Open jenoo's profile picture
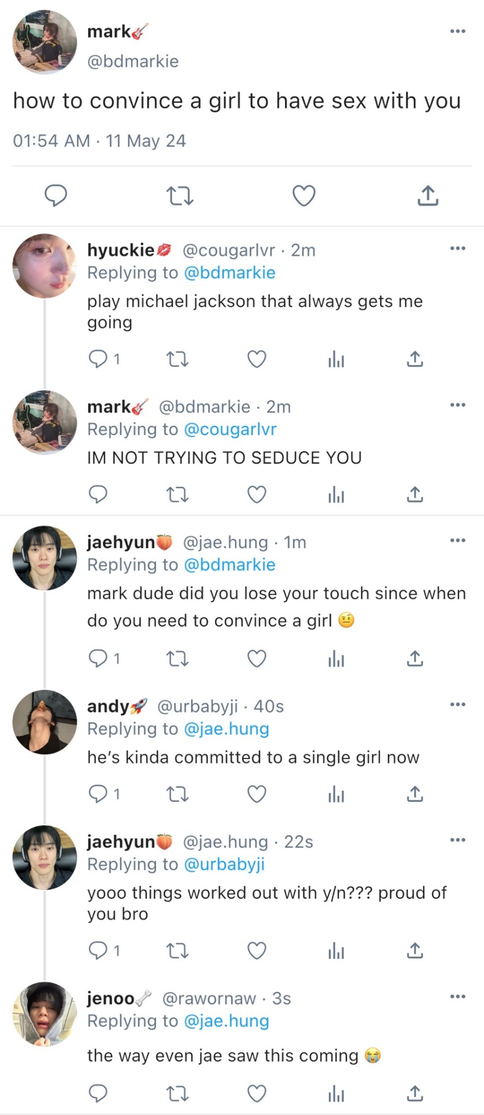 click(45, 1014)
